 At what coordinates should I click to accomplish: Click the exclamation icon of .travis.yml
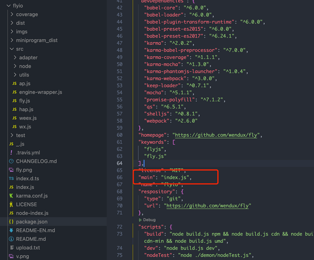point(11,152)
